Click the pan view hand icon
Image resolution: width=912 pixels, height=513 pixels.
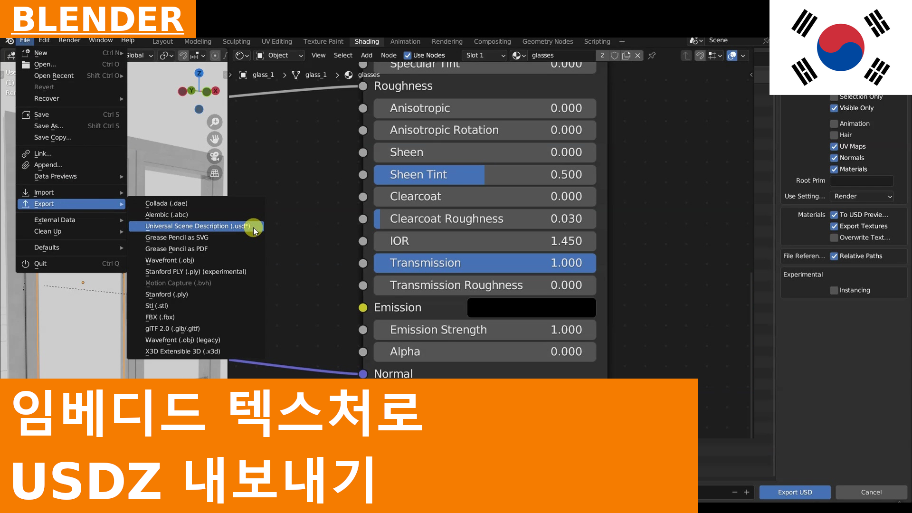point(215,139)
